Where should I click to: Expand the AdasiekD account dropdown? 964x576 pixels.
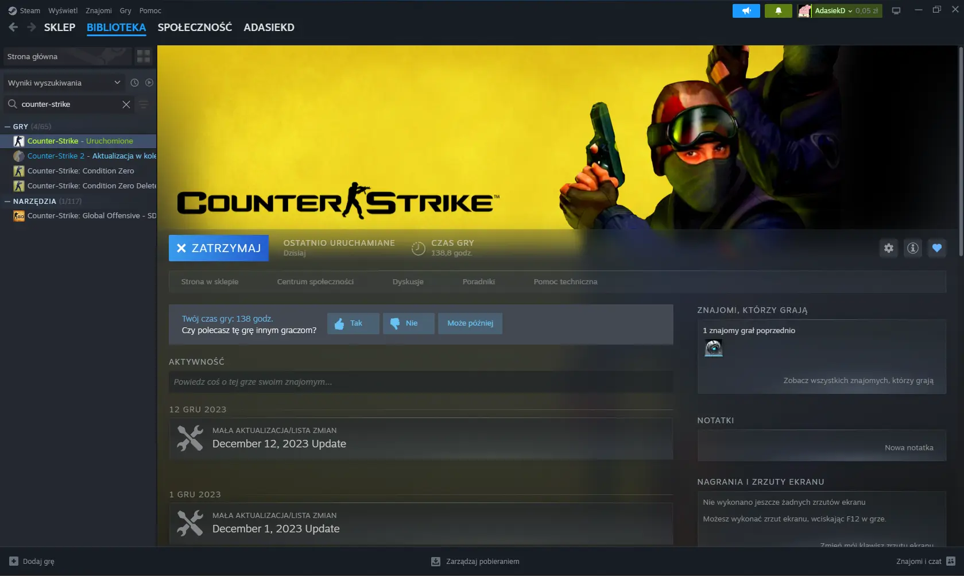pos(846,11)
